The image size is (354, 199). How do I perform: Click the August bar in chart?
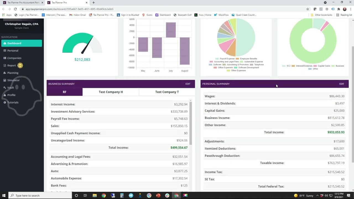184,51
